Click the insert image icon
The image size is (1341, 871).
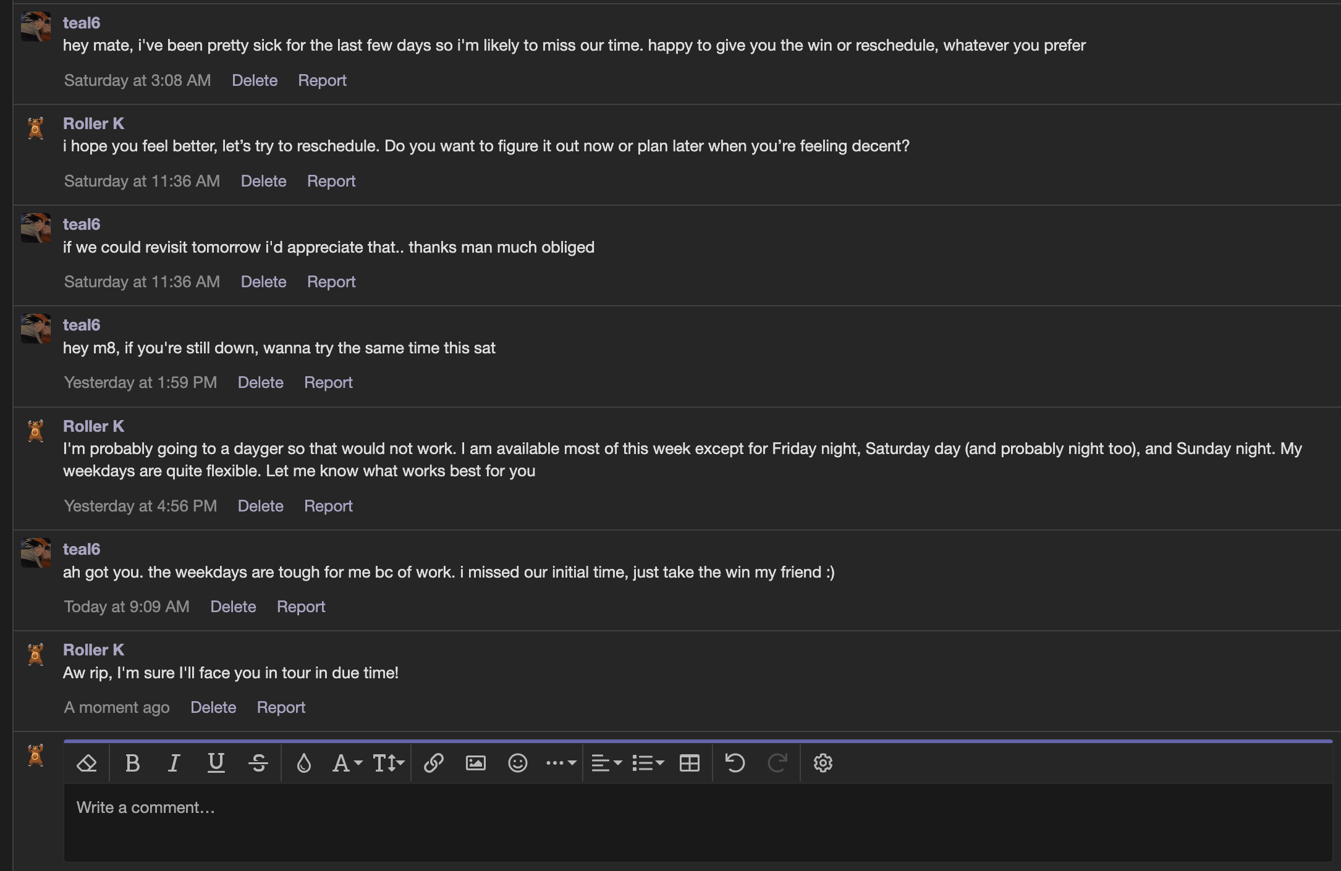pyautogui.click(x=475, y=764)
